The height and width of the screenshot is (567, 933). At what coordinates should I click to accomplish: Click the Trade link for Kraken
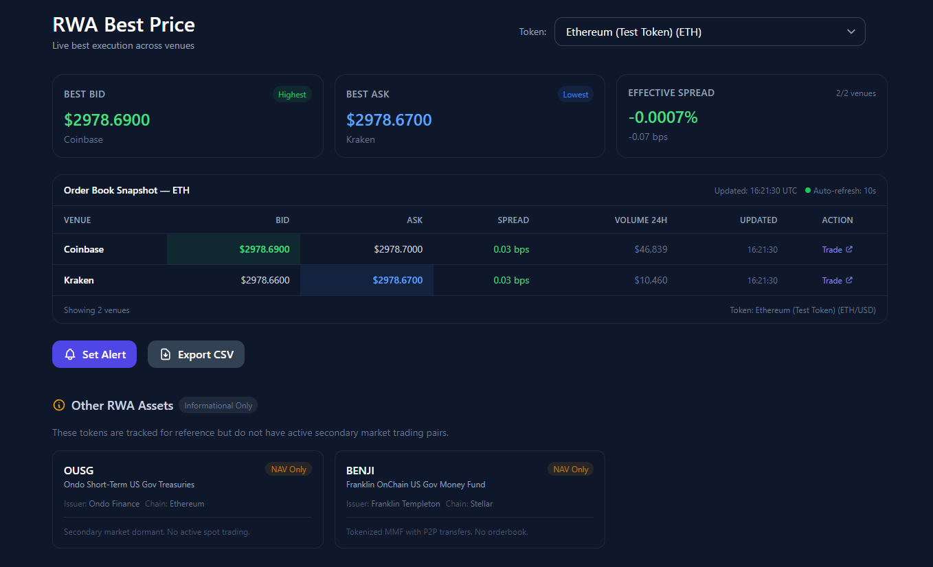pos(832,281)
